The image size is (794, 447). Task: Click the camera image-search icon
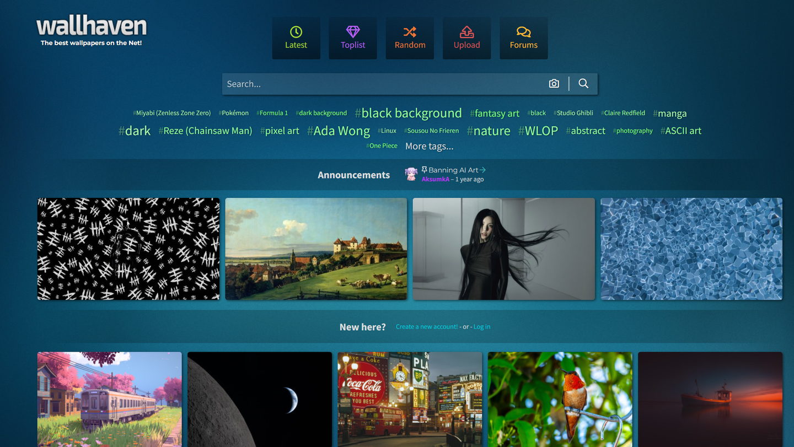point(554,84)
